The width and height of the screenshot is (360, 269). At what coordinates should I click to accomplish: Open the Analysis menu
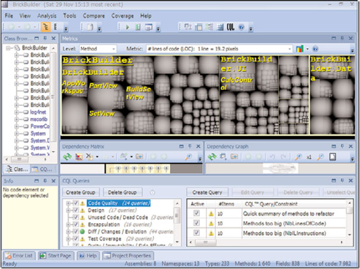click(47, 16)
